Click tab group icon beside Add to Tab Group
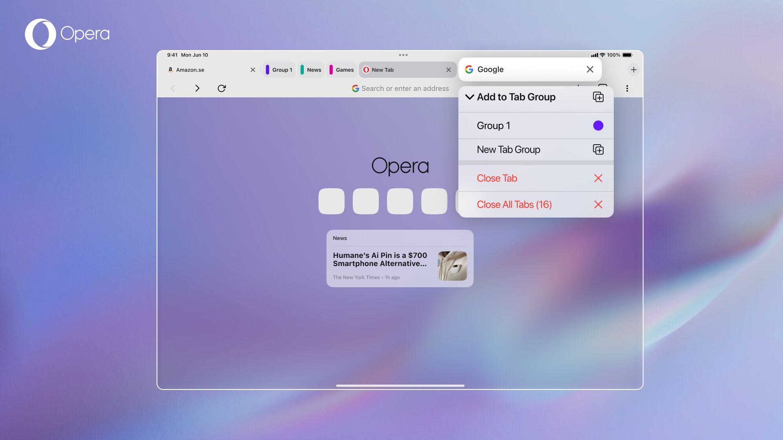 point(598,97)
